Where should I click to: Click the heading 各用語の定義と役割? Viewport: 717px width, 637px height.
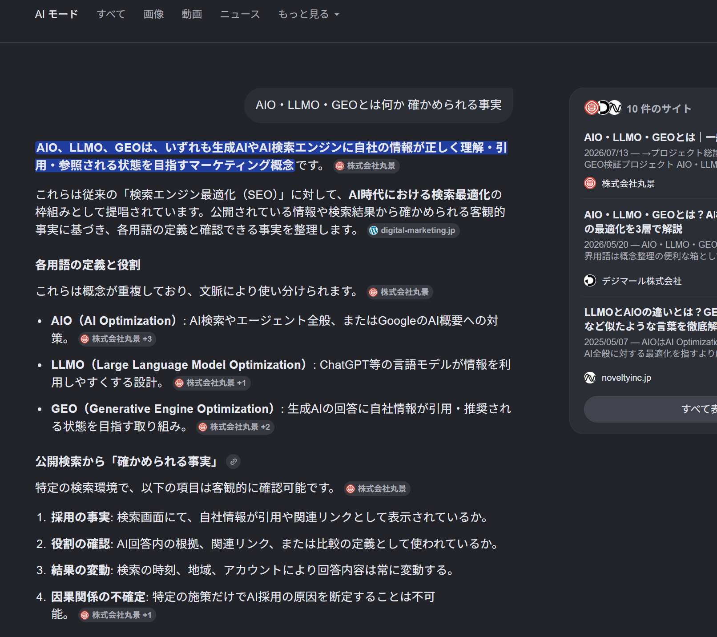coord(88,265)
